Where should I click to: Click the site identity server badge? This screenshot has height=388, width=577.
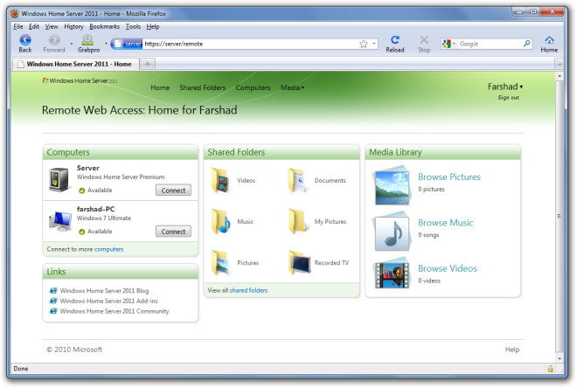(127, 44)
